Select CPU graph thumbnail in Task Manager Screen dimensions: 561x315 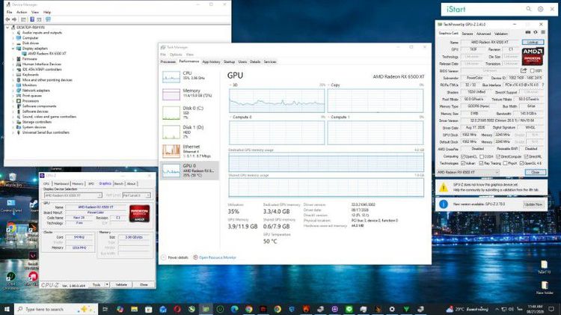pyautogui.click(x=171, y=77)
